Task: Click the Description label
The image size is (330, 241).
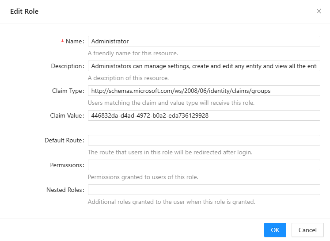Action: point(67,66)
